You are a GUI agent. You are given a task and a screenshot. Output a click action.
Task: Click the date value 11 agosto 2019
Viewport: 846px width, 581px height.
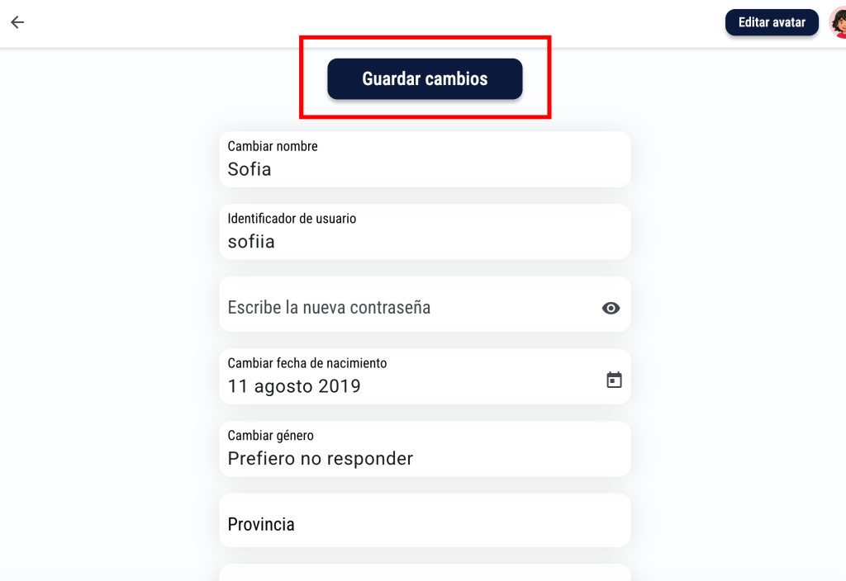pos(294,386)
